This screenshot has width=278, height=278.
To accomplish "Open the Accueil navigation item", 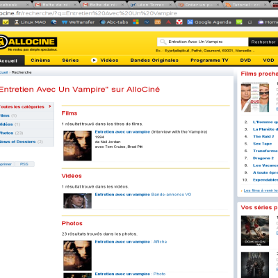I will pos(12,60).
